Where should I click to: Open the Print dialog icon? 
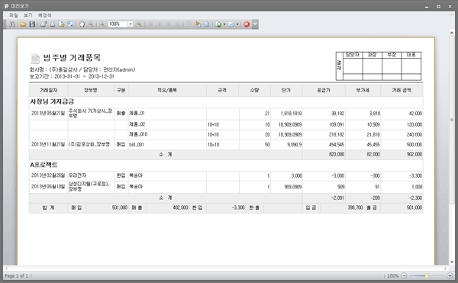[44, 24]
